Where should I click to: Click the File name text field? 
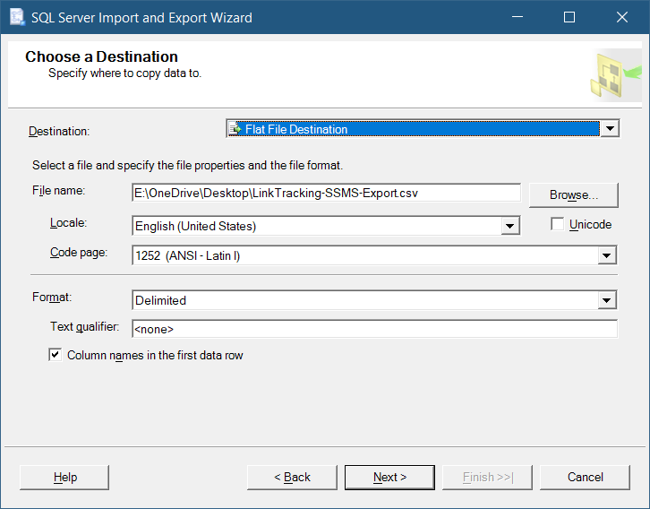pos(326,193)
